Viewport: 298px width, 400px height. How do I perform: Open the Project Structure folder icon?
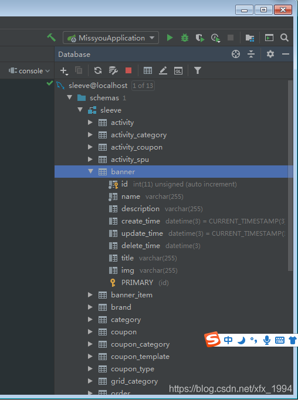pos(250,38)
